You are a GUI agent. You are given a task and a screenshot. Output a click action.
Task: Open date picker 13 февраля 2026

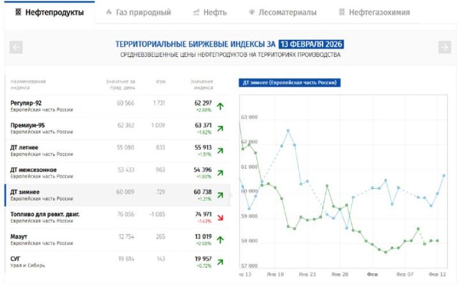coord(311,44)
